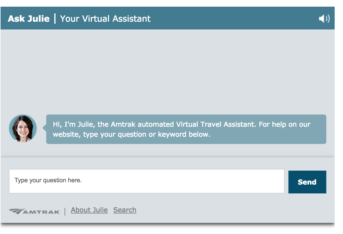Click the vertical bar after 'Ask Julie'
The width and height of the screenshot is (343, 234).
55,19
